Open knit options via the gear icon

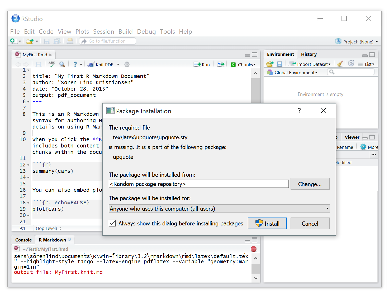(x=127, y=64)
